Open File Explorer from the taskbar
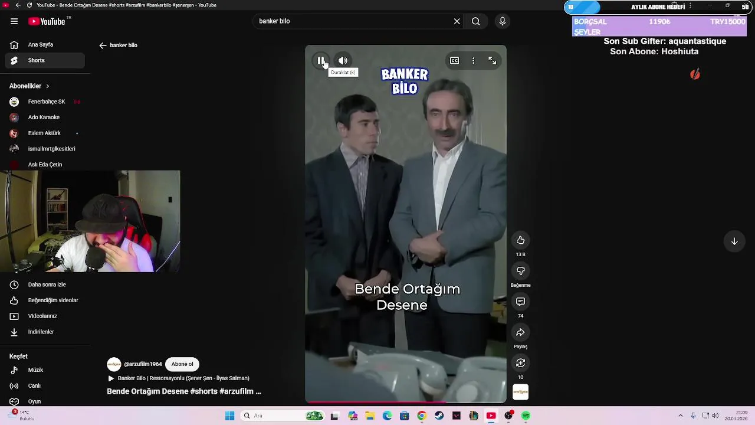755x425 pixels. pyautogui.click(x=370, y=416)
